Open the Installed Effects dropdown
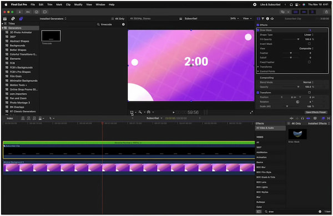Viewport: 333px width, 216px height. tap(319, 124)
